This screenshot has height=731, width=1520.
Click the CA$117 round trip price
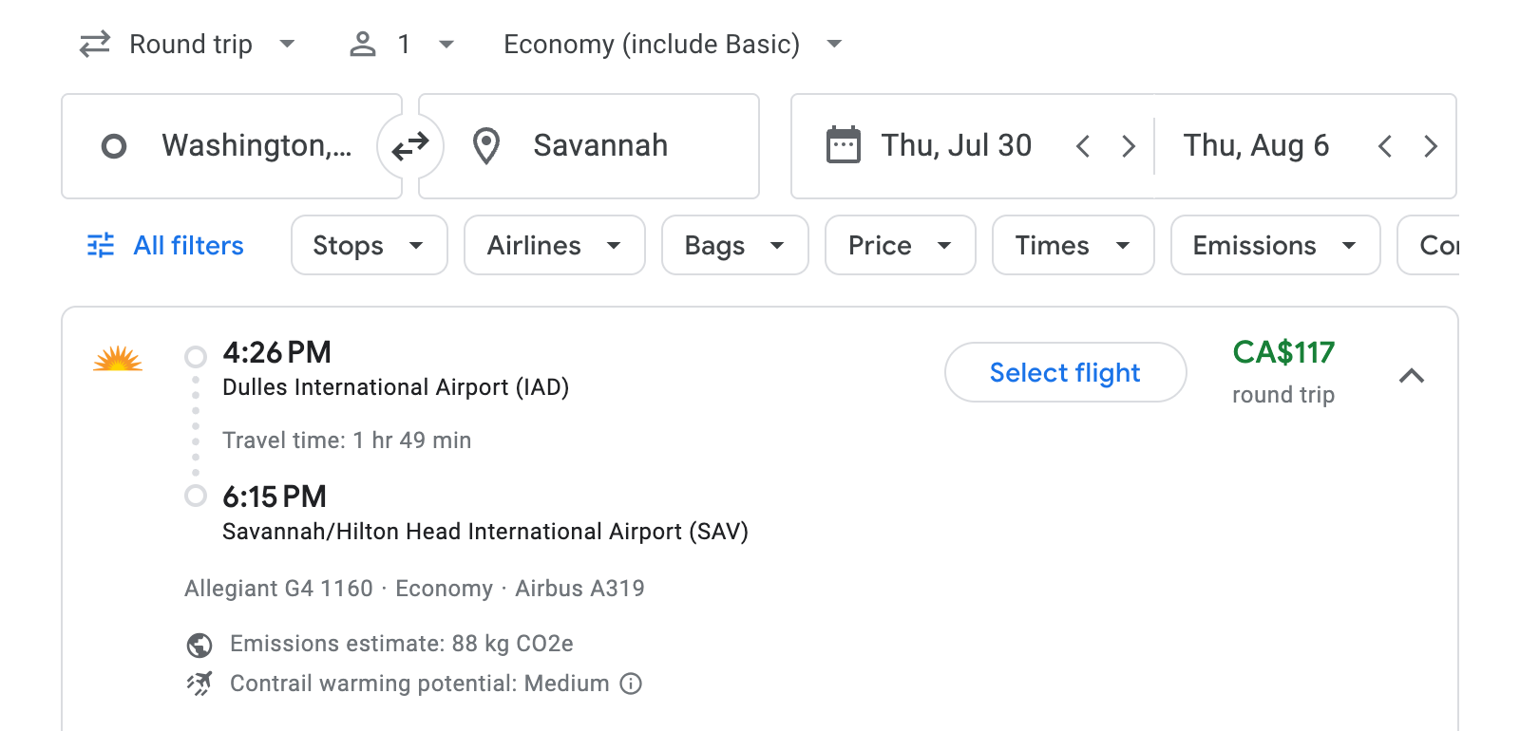[1282, 352]
